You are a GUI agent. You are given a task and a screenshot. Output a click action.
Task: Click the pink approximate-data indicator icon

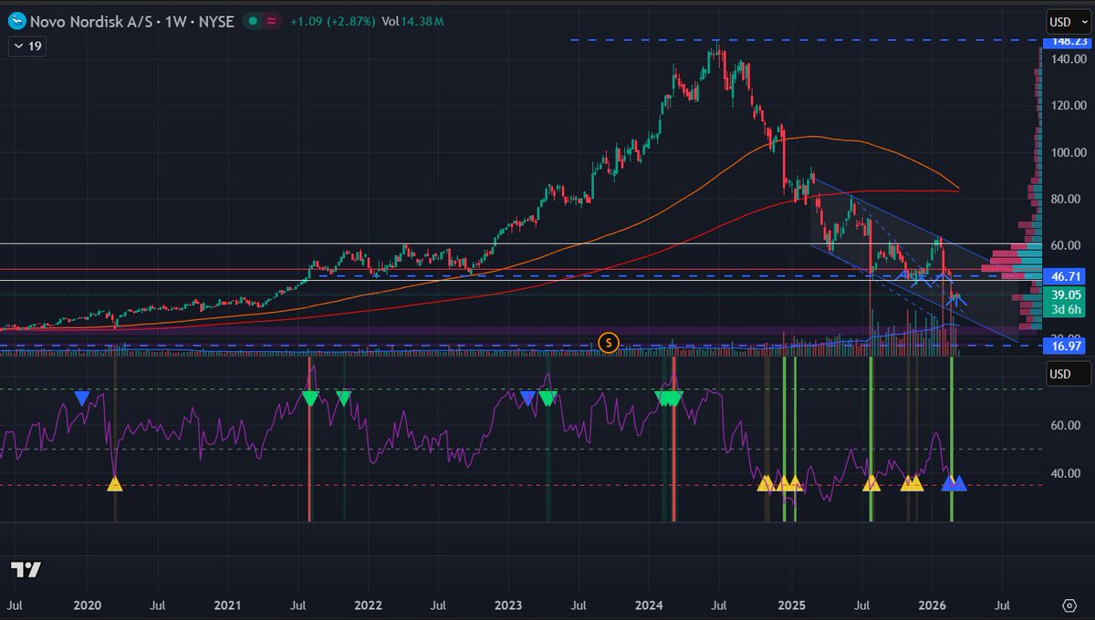pos(271,21)
